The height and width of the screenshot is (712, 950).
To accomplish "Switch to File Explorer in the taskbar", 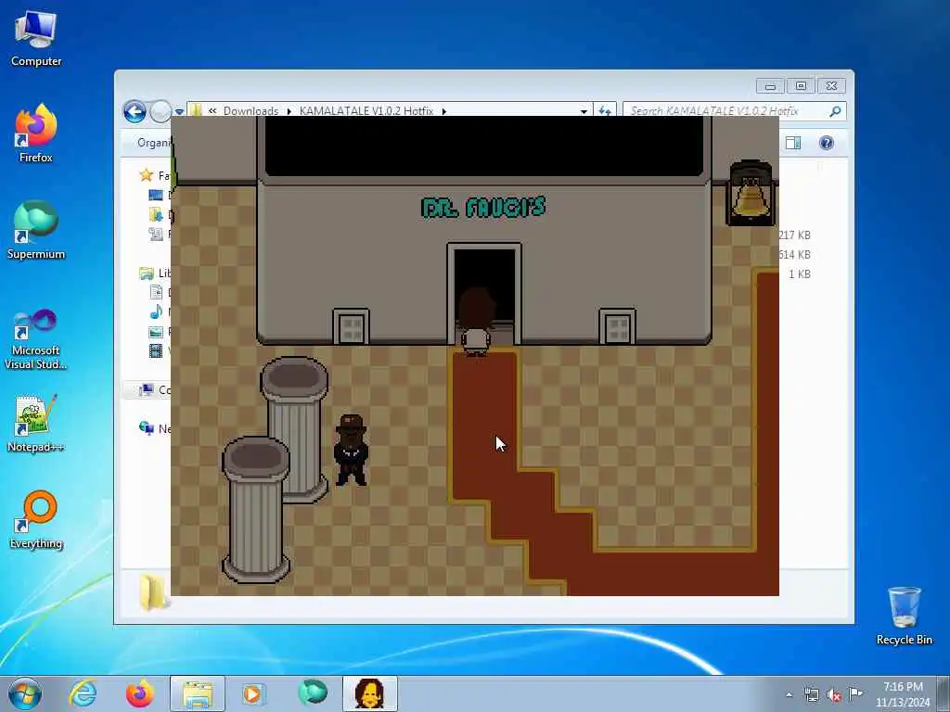I will [198, 693].
